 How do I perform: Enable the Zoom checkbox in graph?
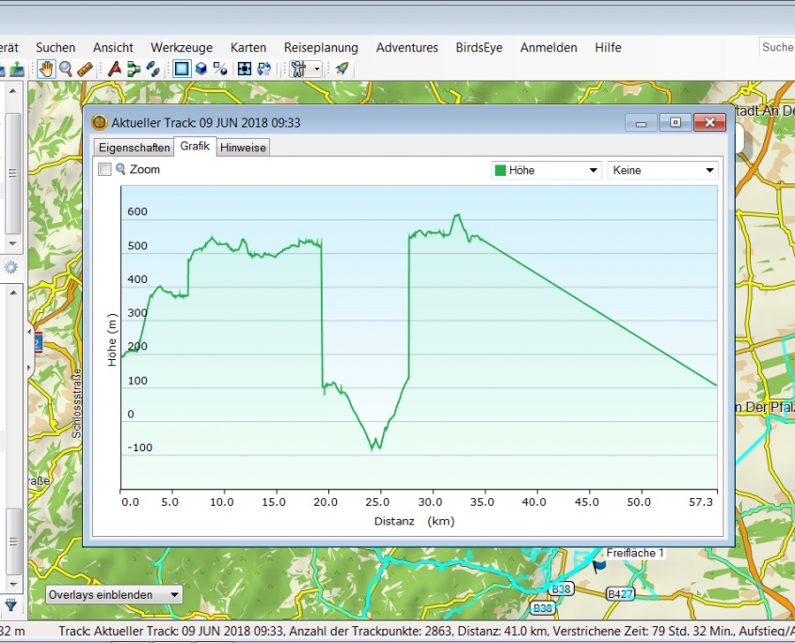(x=104, y=169)
